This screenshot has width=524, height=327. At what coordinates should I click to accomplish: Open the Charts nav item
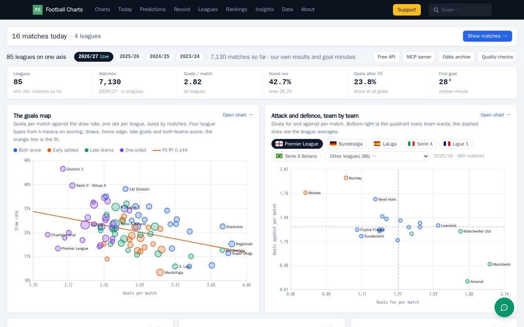pos(102,9)
